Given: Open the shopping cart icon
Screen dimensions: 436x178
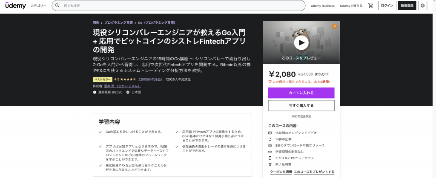Looking at the screenshot, I should 371,6.
